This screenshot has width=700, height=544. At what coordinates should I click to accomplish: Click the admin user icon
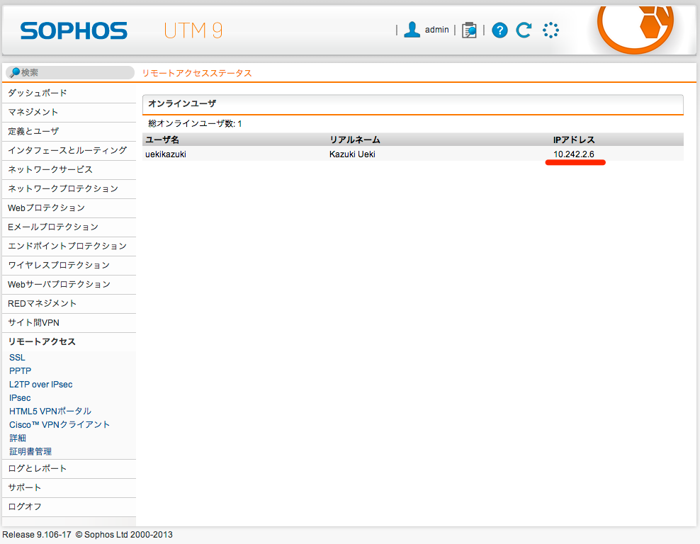point(412,30)
